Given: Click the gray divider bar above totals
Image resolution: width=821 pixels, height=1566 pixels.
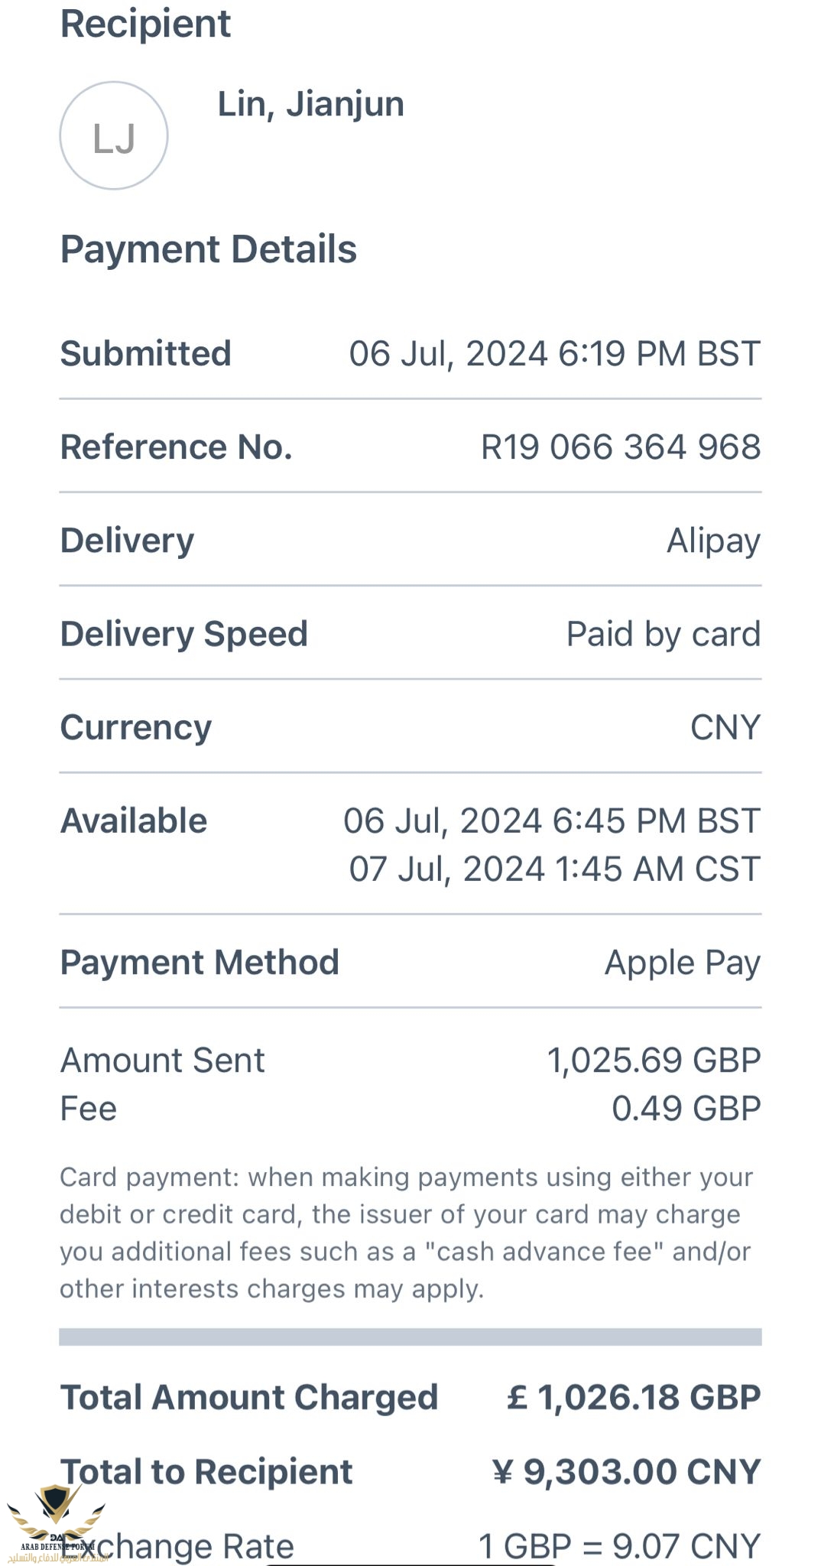Looking at the screenshot, I should click(410, 1337).
